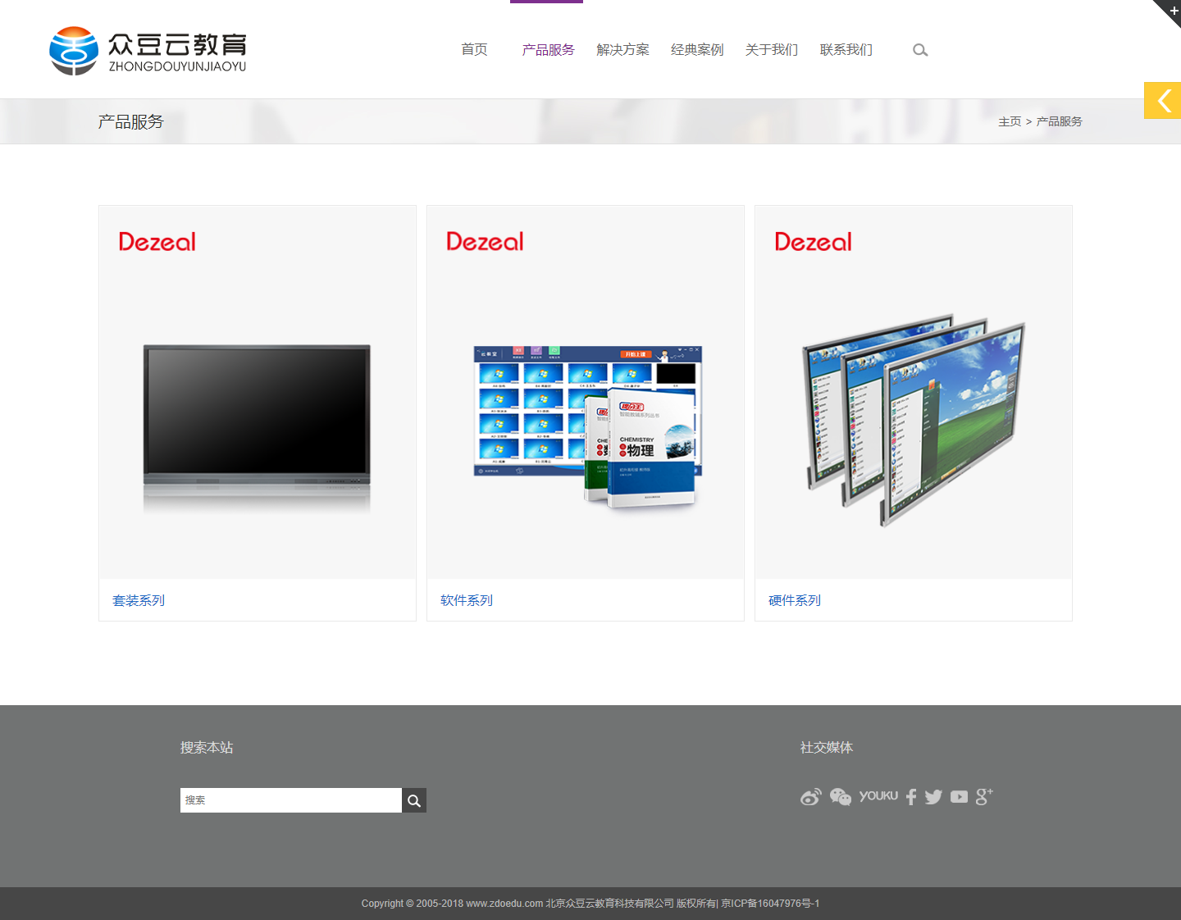This screenshot has width=1181, height=920.
Task: Open the 关于我们 page
Action: (x=771, y=50)
